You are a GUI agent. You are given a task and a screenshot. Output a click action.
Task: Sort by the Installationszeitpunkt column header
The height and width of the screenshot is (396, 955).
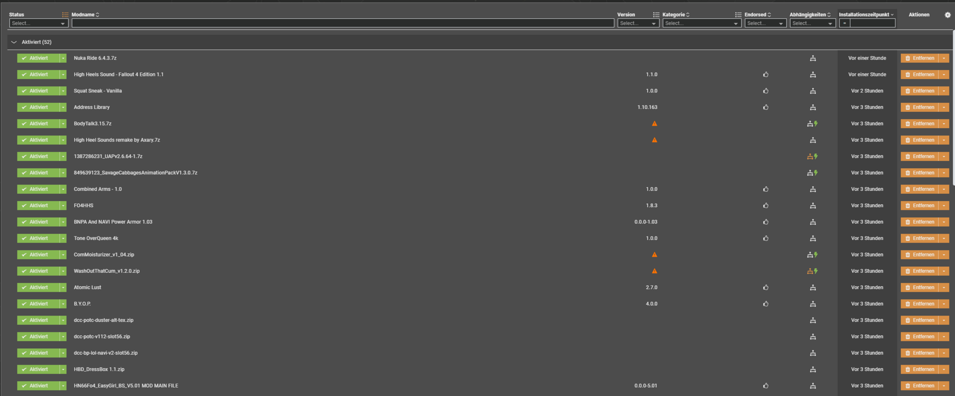coord(866,15)
